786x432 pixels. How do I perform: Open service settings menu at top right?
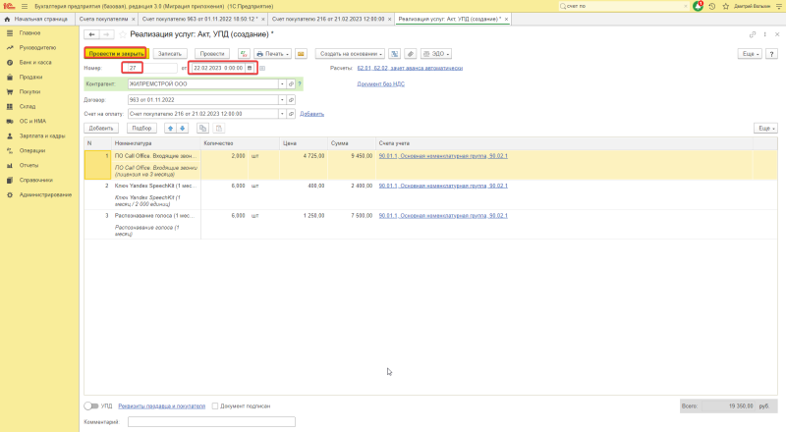point(779,6)
